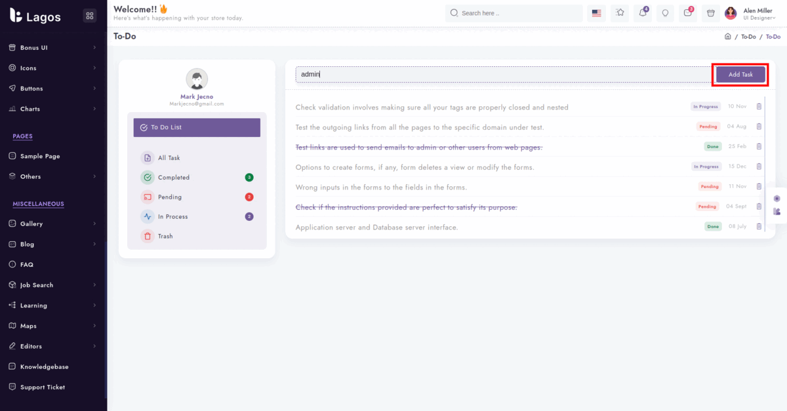Open the Support Ticket link

click(x=43, y=387)
